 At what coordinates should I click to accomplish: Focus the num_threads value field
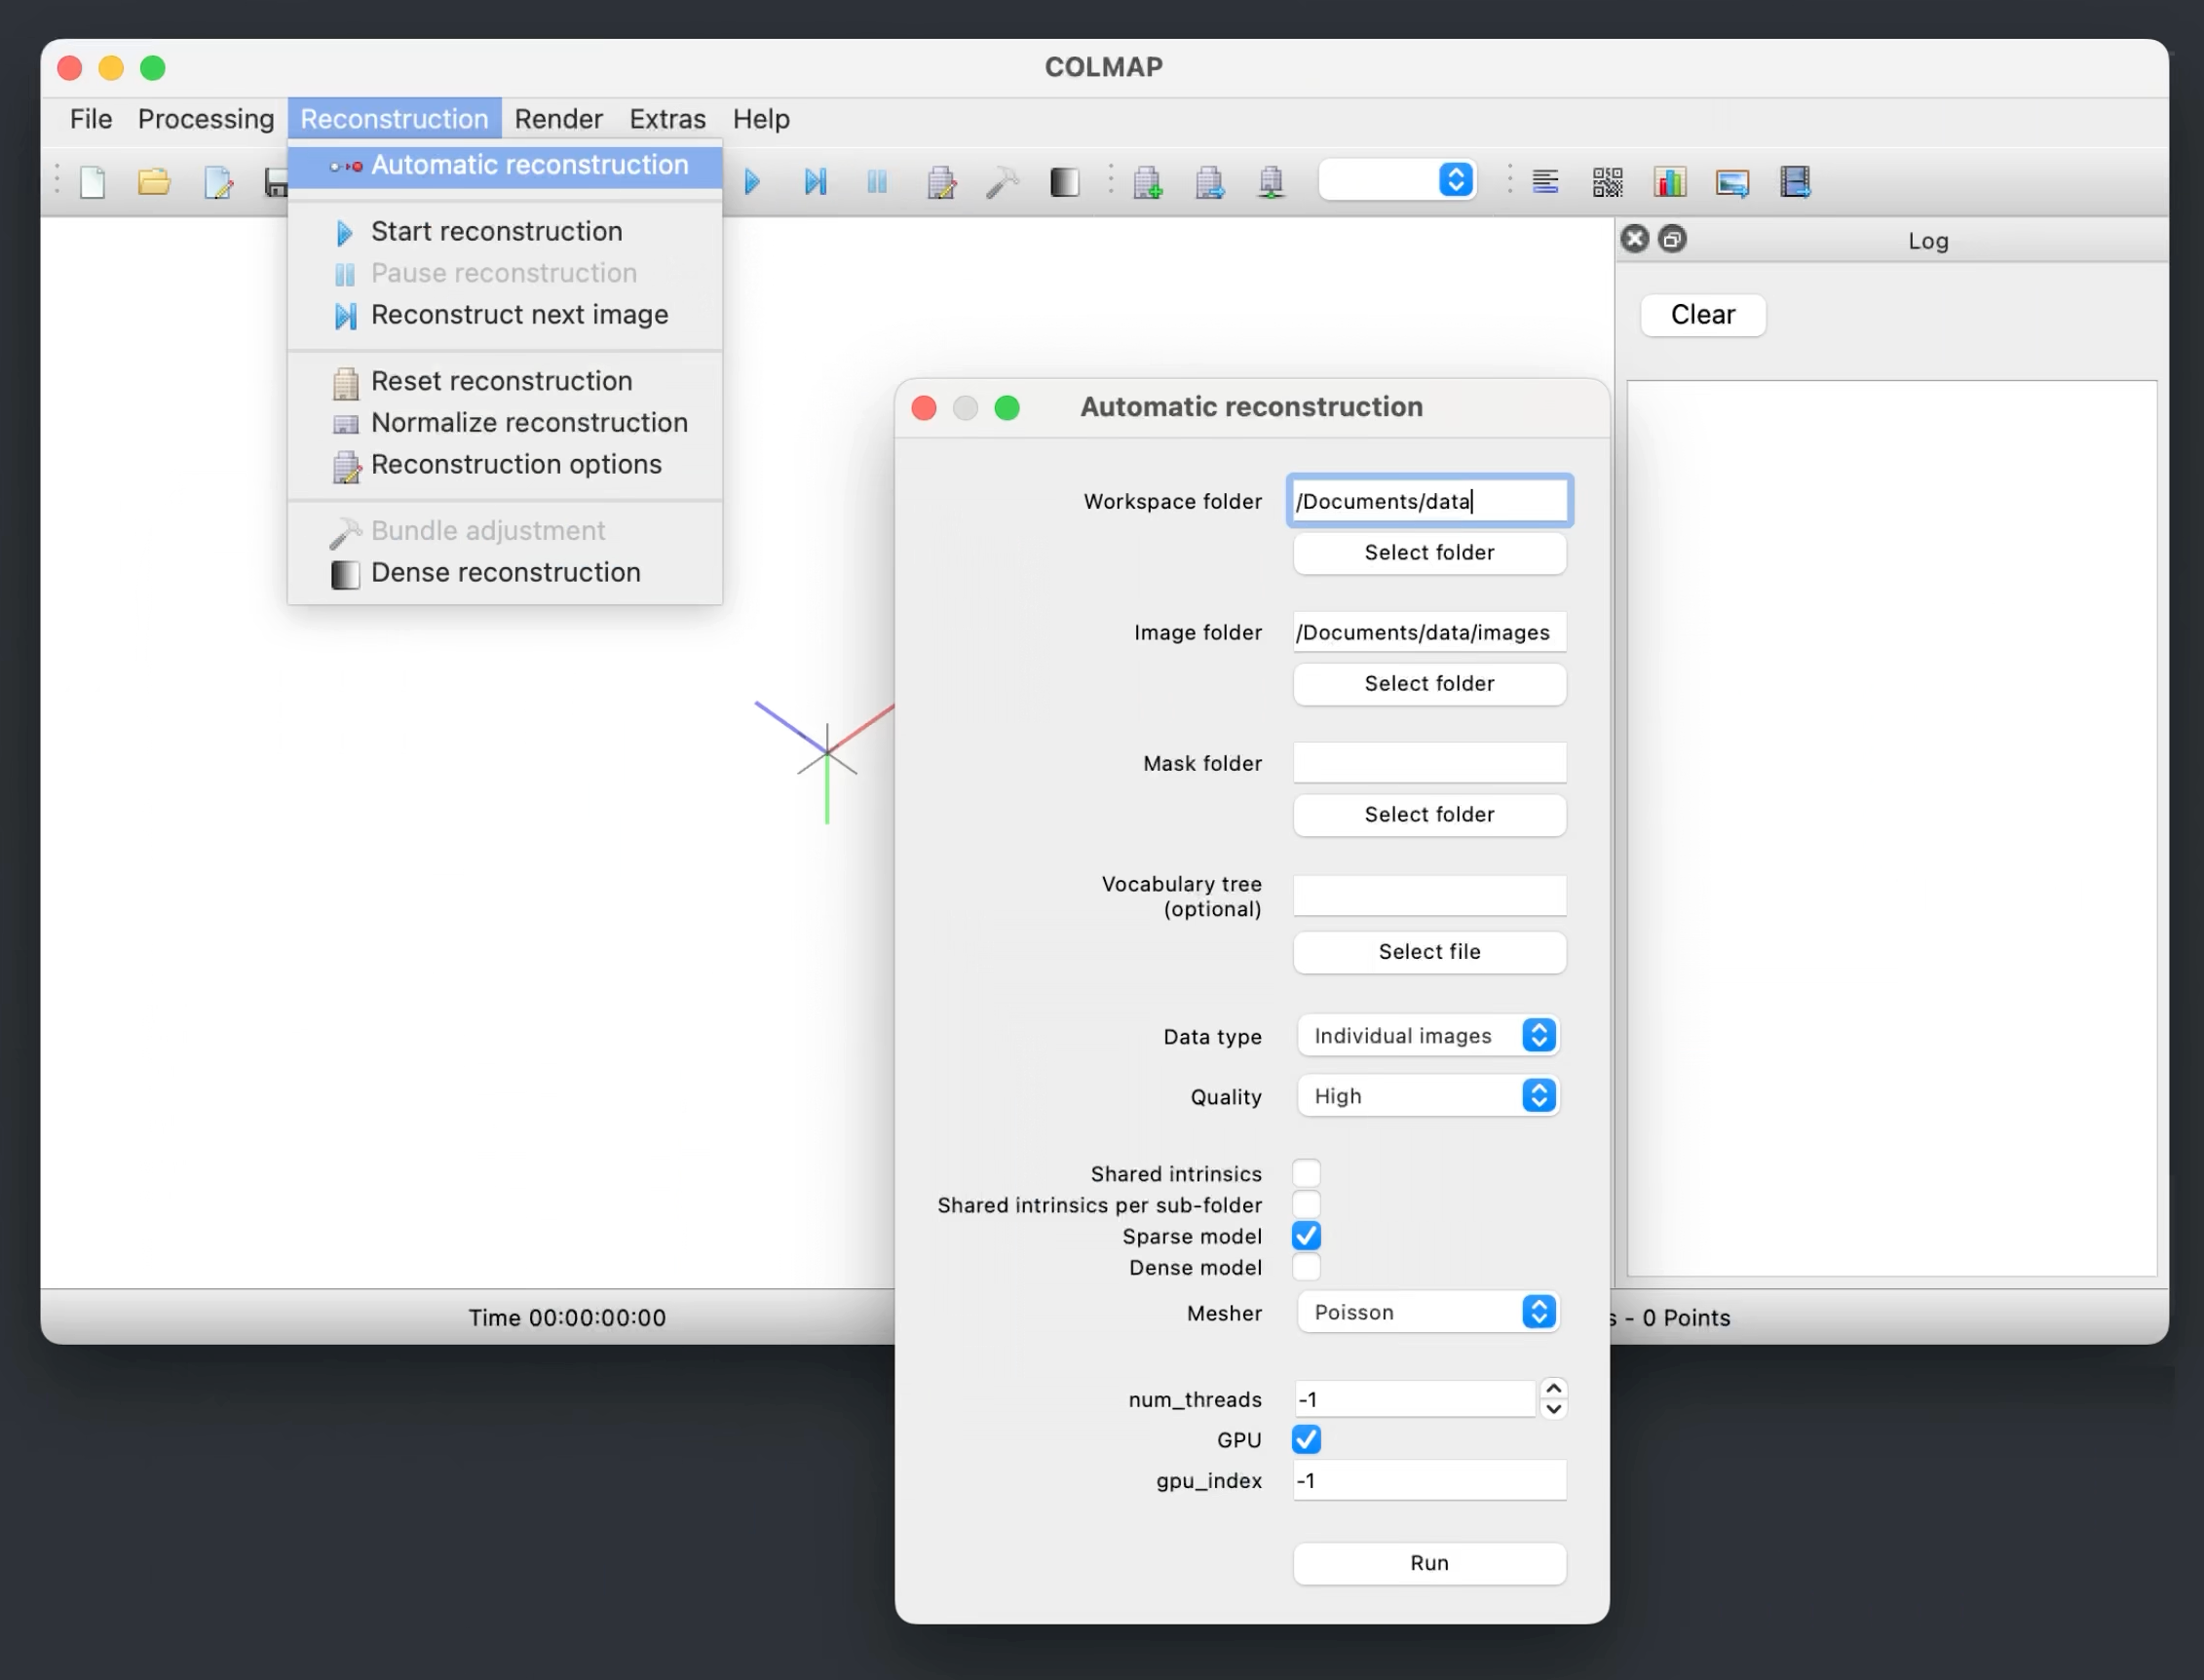(1414, 1399)
